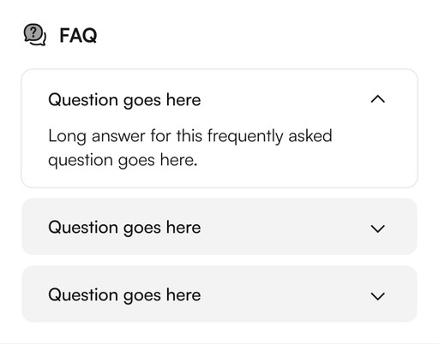439x344 pixels.
Task: Click the FAQ heading text
Action: click(x=78, y=36)
